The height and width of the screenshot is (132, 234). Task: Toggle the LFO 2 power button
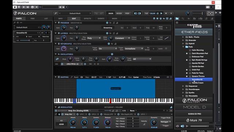[x=89, y=114]
